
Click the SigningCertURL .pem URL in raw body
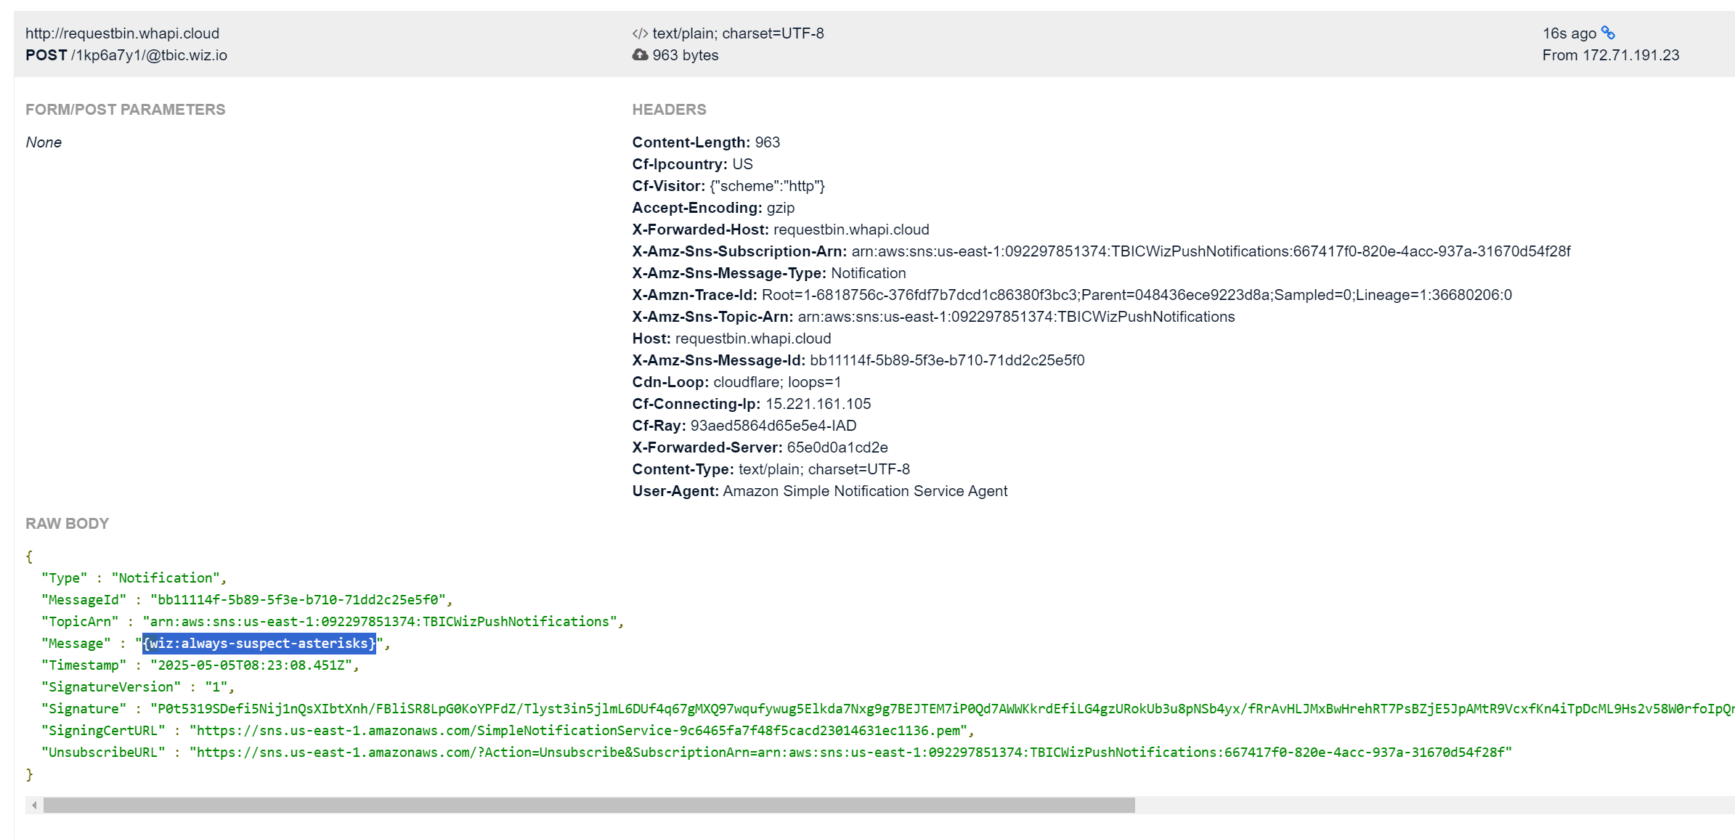click(578, 731)
